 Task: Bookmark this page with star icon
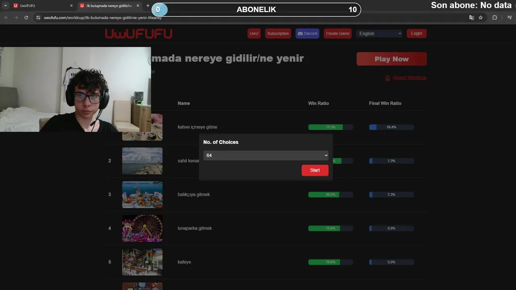point(481,18)
